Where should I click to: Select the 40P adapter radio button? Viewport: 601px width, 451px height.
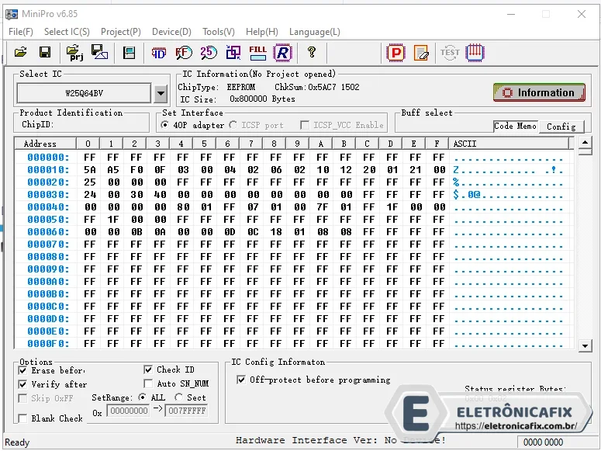click(x=165, y=125)
